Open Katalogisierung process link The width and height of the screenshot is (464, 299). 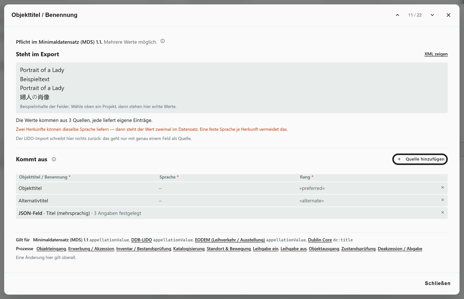(189, 249)
